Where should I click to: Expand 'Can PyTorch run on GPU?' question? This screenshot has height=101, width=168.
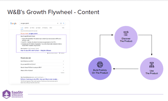pyautogui.click(x=42, y=61)
